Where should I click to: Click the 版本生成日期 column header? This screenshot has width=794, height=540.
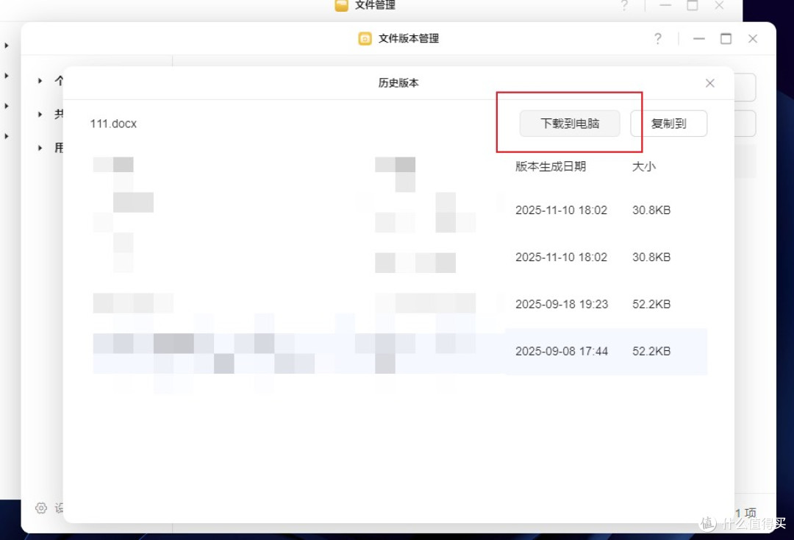[x=551, y=167]
